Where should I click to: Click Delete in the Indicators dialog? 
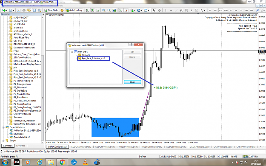(x=132, y=57)
